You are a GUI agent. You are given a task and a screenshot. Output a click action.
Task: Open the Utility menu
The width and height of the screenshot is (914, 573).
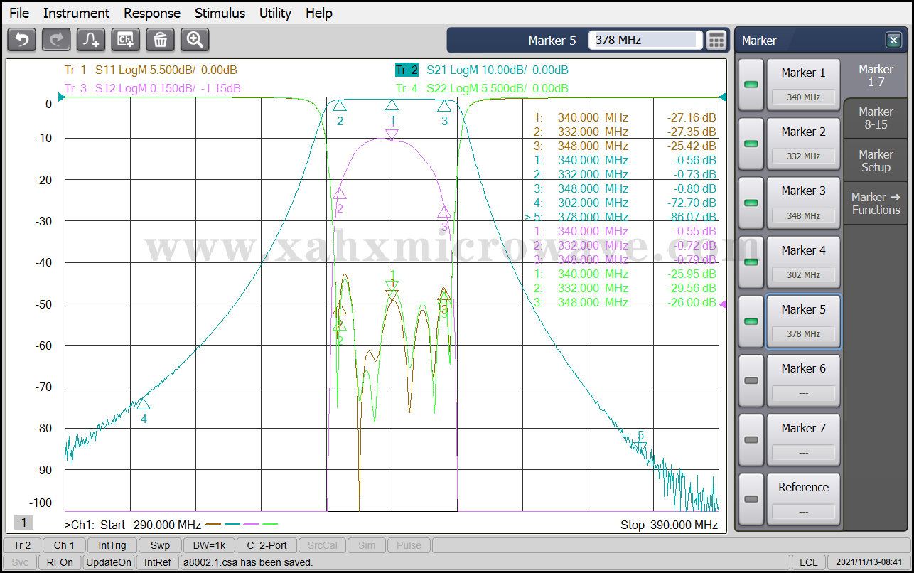[275, 13]
